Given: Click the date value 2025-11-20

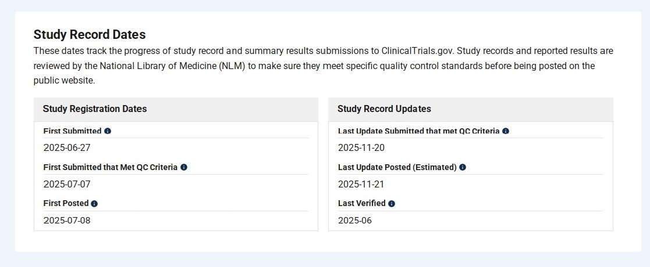Looking at the screenshot, I should coord(361,147).
